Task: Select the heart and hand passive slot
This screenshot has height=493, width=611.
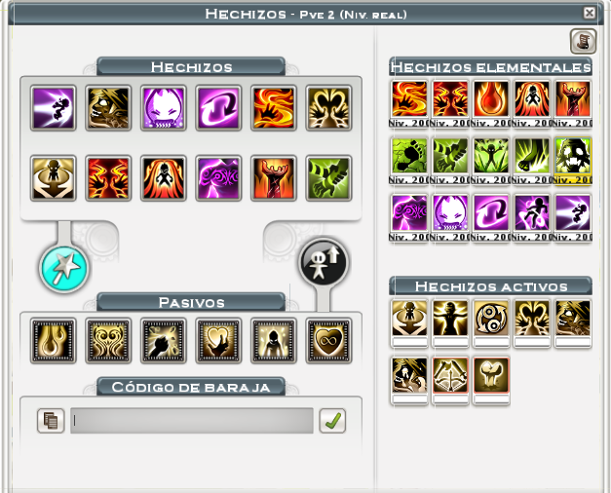Action: pos(218,341)
